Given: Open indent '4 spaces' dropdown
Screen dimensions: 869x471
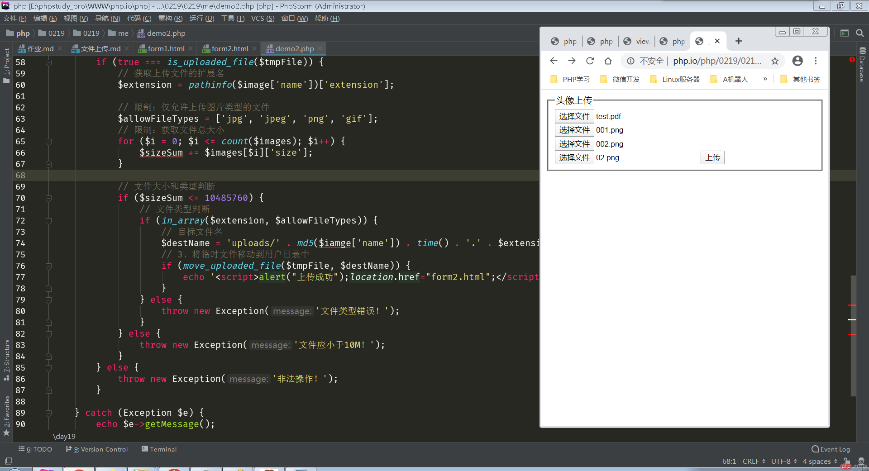Looking at the screenshot, I should (x=820, y=461).
